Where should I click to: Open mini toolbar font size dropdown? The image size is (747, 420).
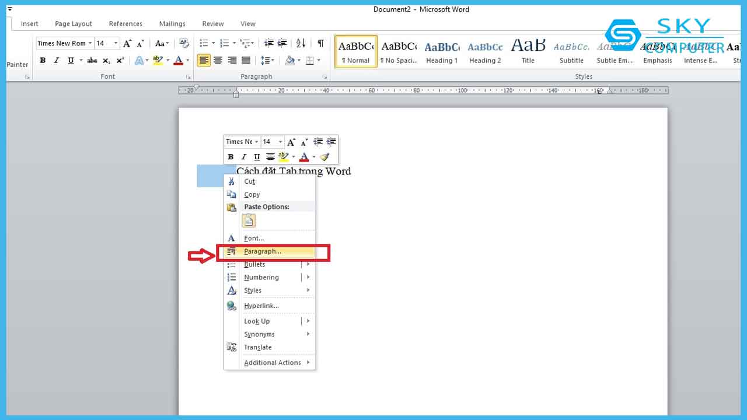[280, 142]
